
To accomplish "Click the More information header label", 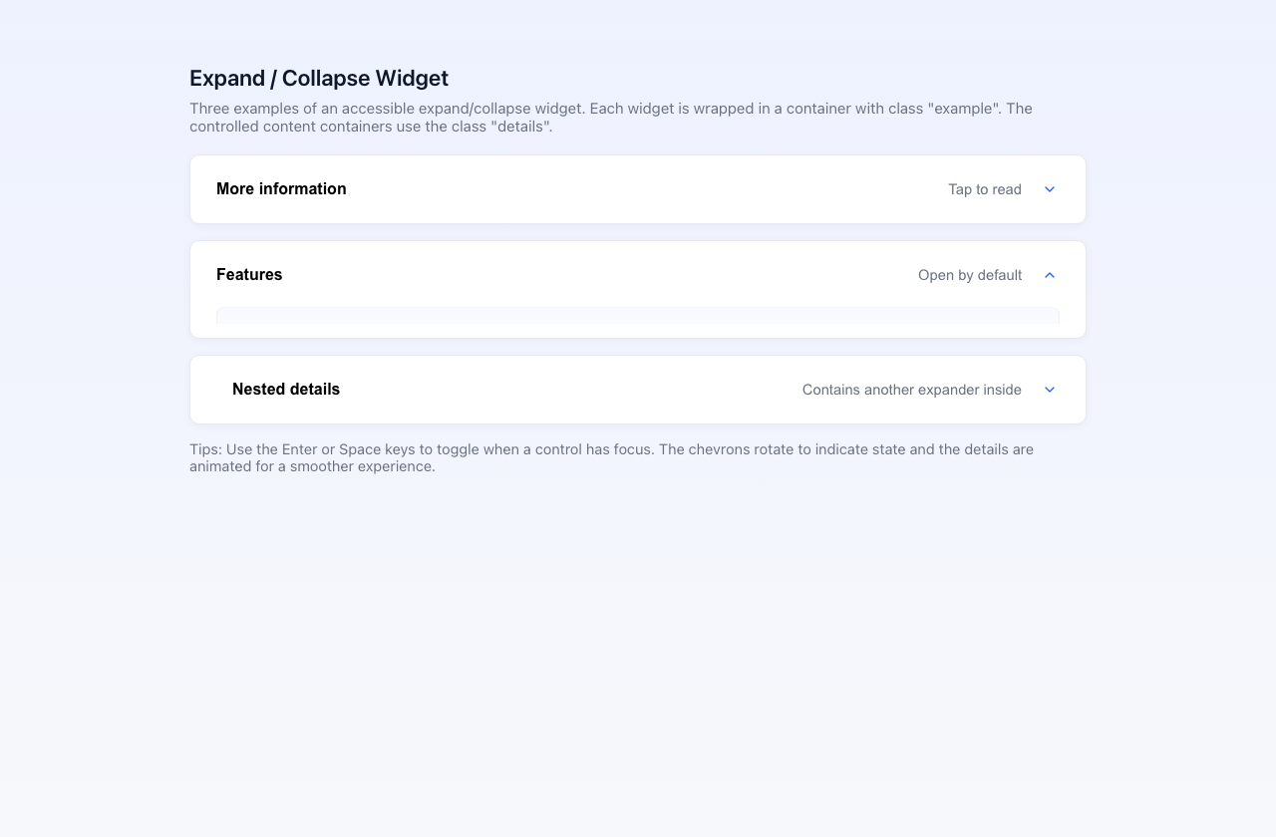I will [281, 188].
